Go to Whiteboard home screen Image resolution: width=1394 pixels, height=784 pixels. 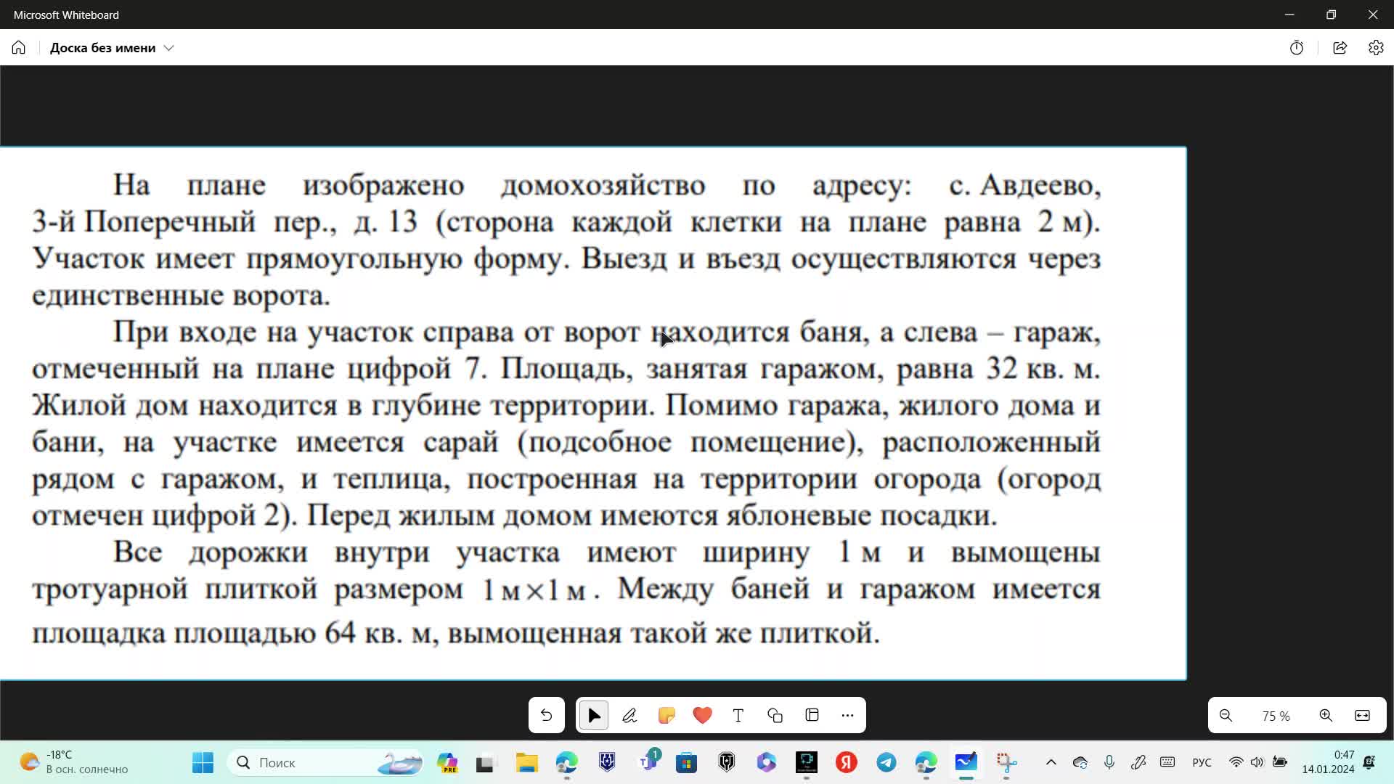pos(17,47)
